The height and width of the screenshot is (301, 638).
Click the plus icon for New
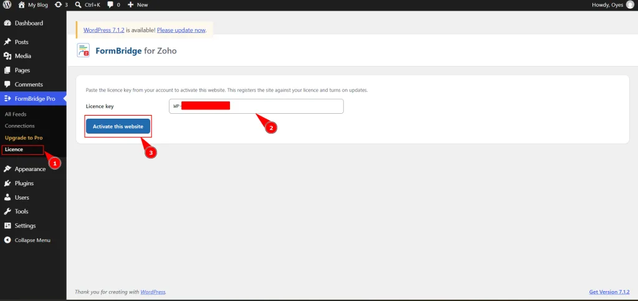(131, 5)
